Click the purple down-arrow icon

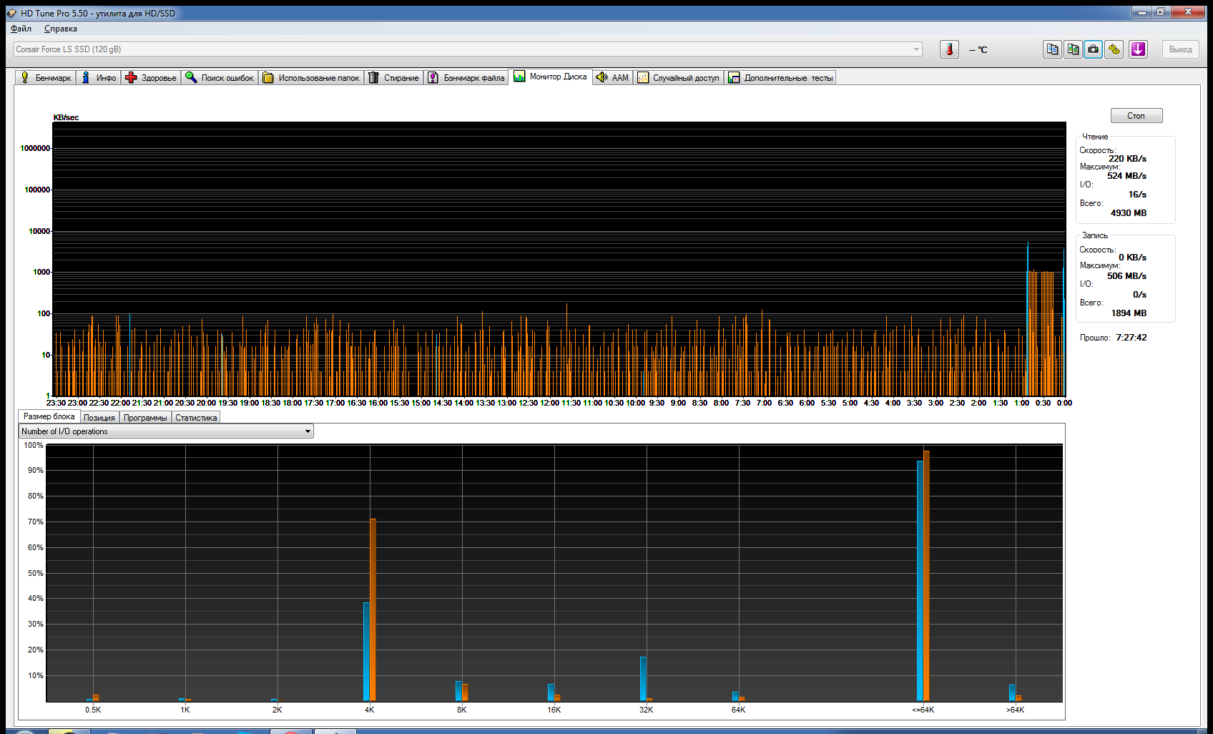1138,49
